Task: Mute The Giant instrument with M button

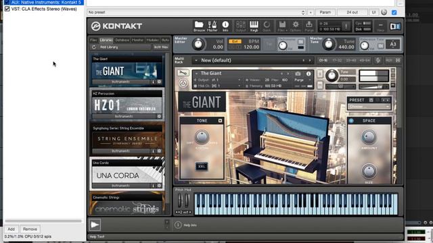Action: (x=320, y=85)
